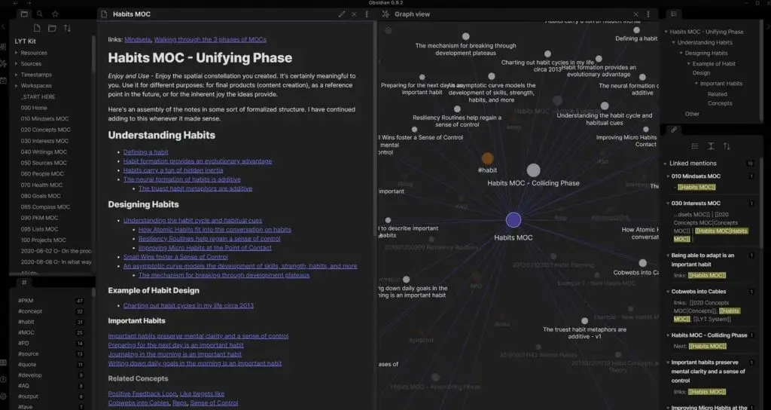
Task: Click the navigate back arrow in title bar
Action: click(x=17, y=3)
